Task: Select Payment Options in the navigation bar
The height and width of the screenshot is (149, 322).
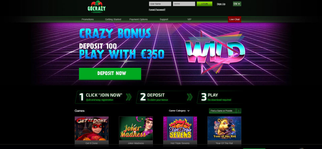Action: [x=138, y=20]
